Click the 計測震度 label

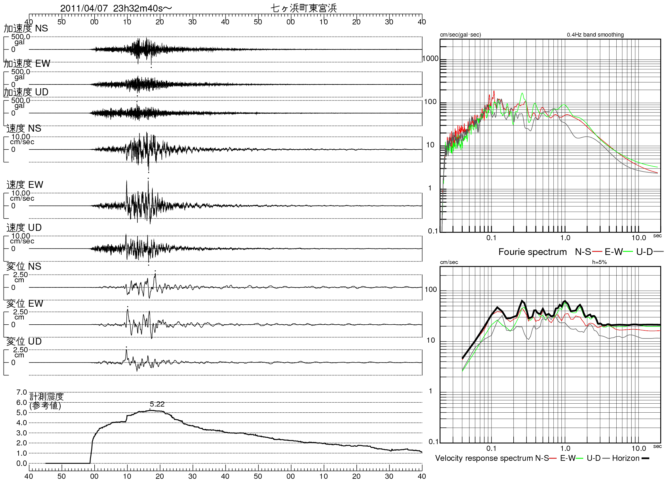[x=47, y=397]
